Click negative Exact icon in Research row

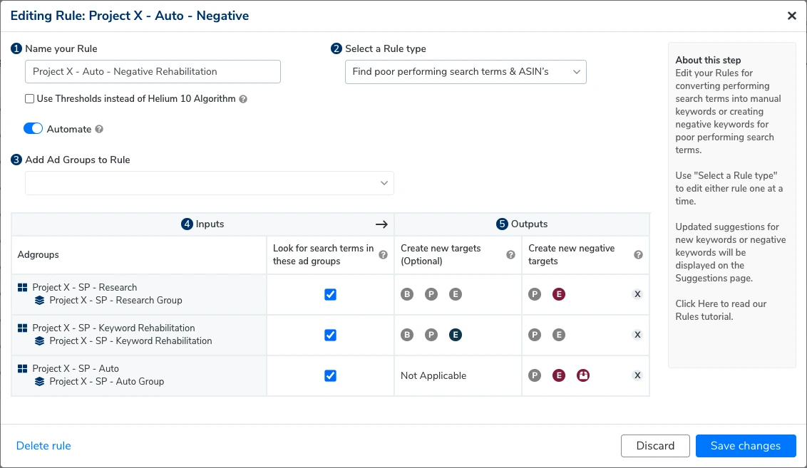pyautogui.click(x=559, y=294)
